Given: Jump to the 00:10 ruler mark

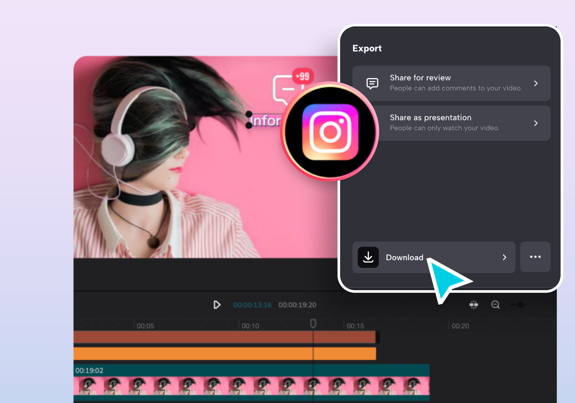Looking at the screenshot, I should coord(250,326).
